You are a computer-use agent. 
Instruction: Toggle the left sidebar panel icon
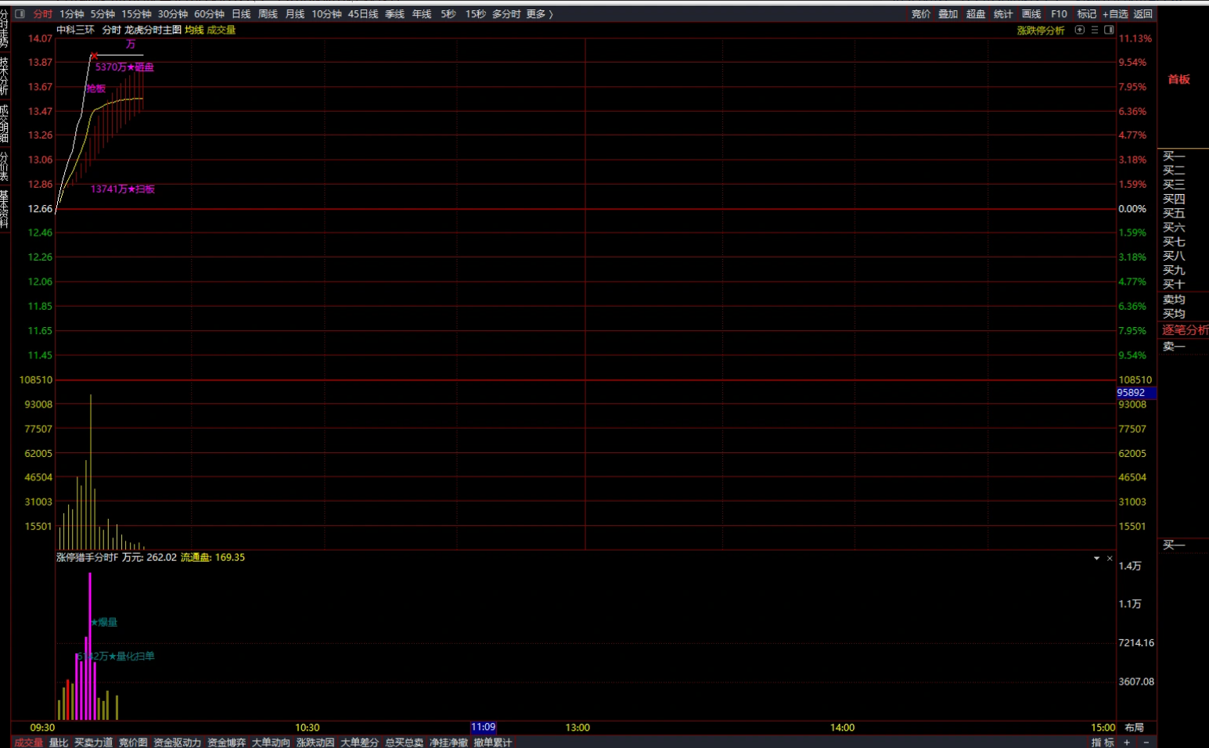(x=20, y=14)
